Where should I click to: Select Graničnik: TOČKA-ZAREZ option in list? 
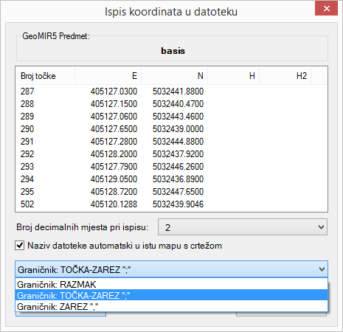[x=171, y=295]
